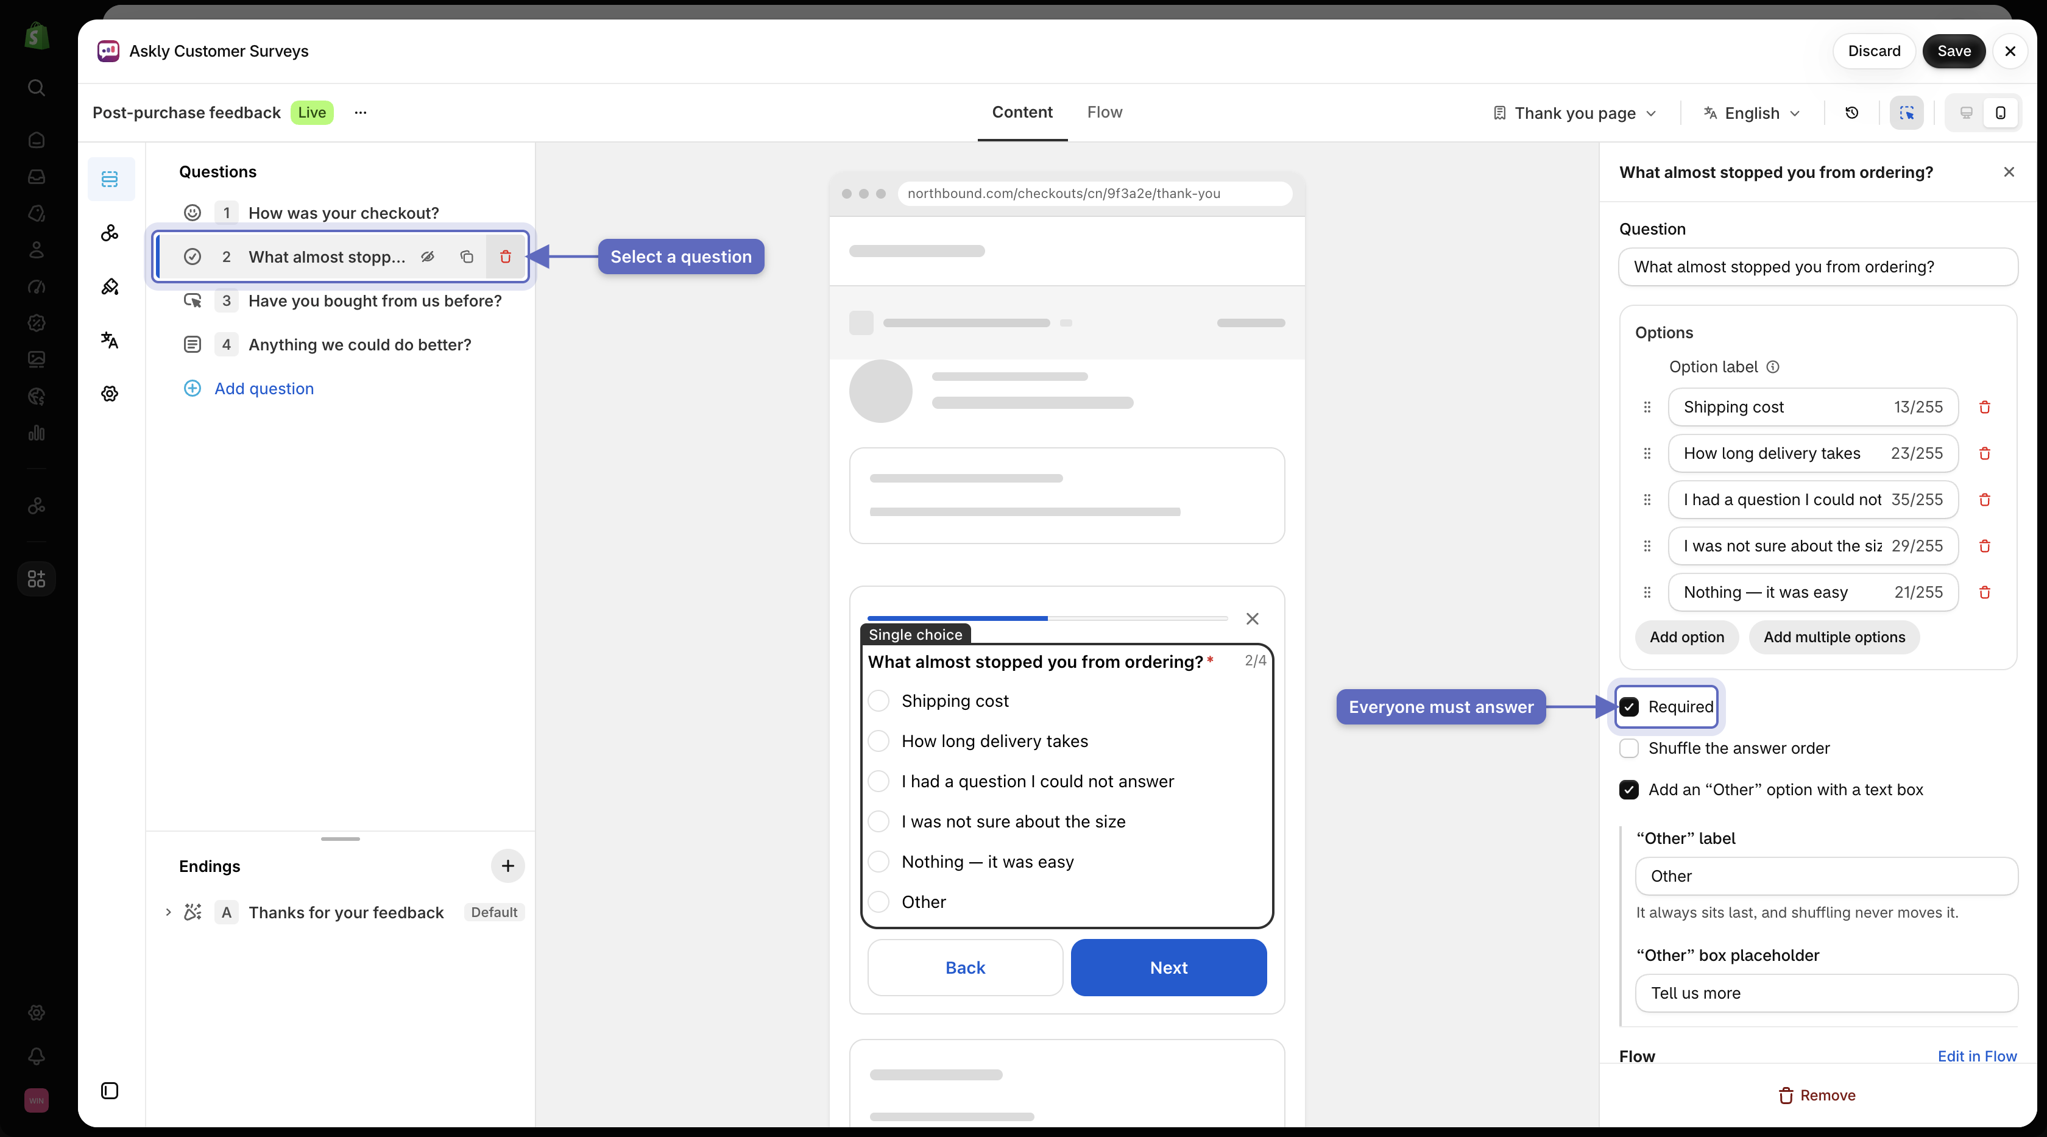Click 'Add multiple options' button
This screenshot has width=2047, height=1137.
1834,636
